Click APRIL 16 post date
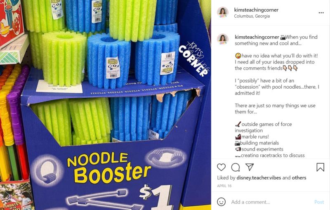Screen dimensions: 330x210 coord(224,186)
